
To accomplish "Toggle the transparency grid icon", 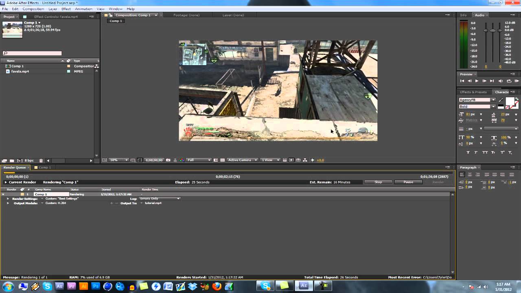I will pyautogui.click(x=222, y=160).
